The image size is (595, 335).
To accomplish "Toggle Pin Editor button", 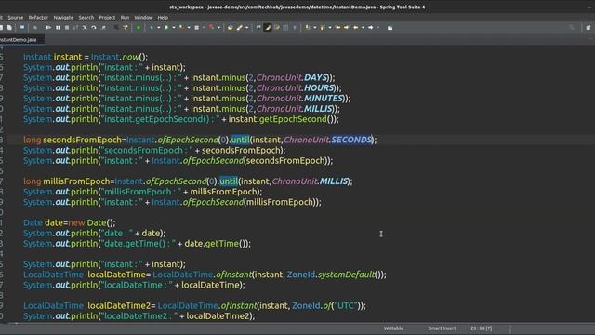I will 390,27.
